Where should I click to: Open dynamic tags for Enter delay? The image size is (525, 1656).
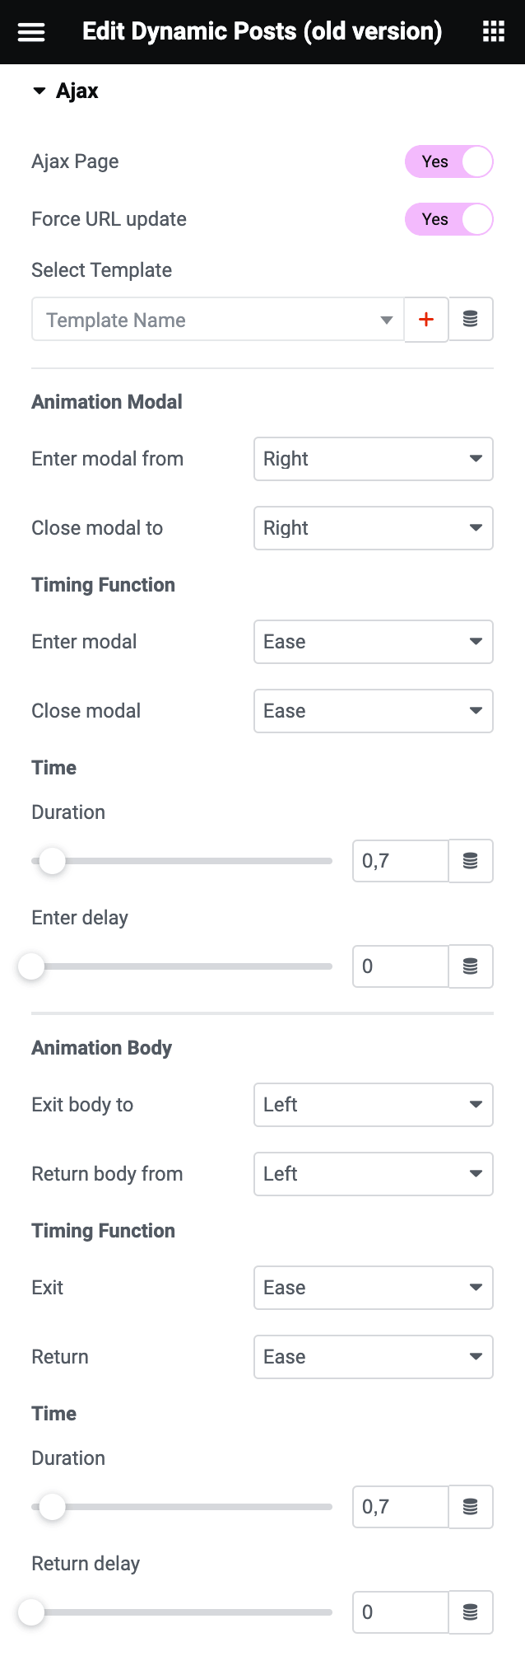[471, 966]
